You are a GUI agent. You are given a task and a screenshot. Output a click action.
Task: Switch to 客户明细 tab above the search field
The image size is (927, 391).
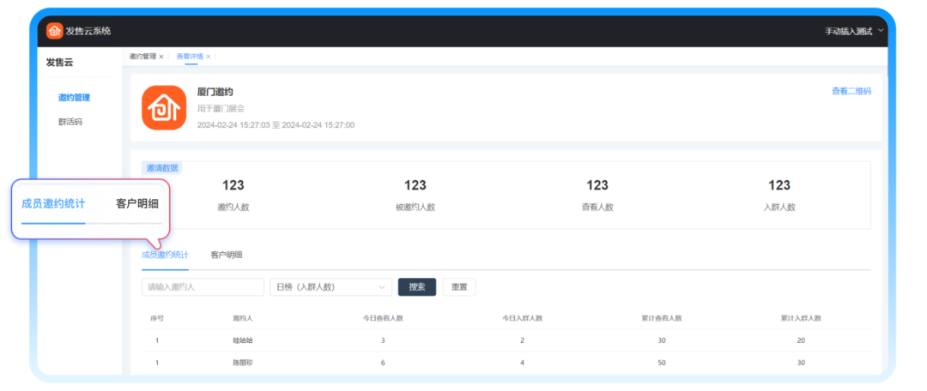[227, 255]
